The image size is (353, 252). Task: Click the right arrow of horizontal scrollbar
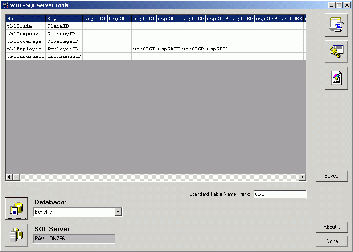(303, 177)
